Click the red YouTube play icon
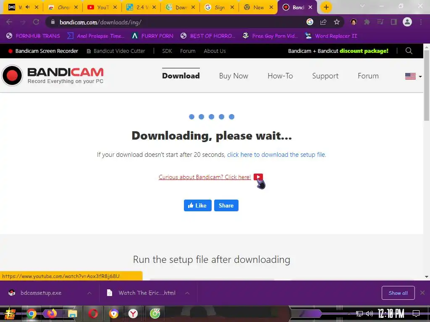This screenshot has height=322, width=430. (258, 177)
